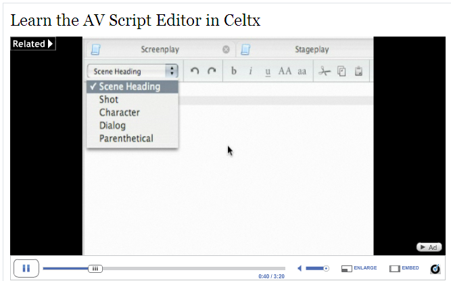Close the Screenplay tab
This screenshot has width=451, height=281.
pyautogui.click(x=226, y=49)
